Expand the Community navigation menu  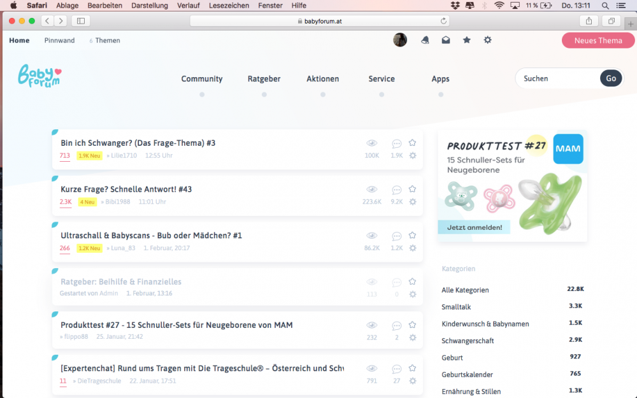pos(202,79)
